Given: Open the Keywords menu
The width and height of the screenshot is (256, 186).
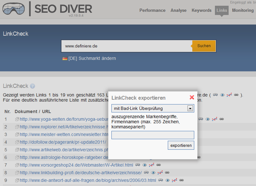Looking at the screenshot, I should click(x=202, y=10).
